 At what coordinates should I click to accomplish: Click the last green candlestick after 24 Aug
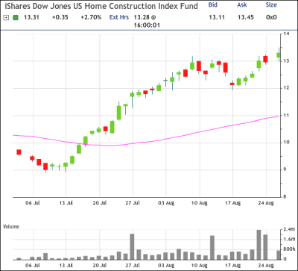click(x=279, y=54)
